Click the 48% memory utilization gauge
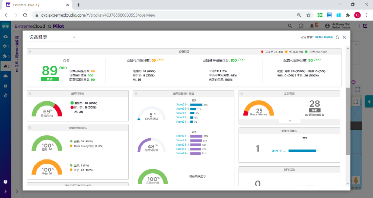Viewport: 373px width, 198px height. click(152, 145)
